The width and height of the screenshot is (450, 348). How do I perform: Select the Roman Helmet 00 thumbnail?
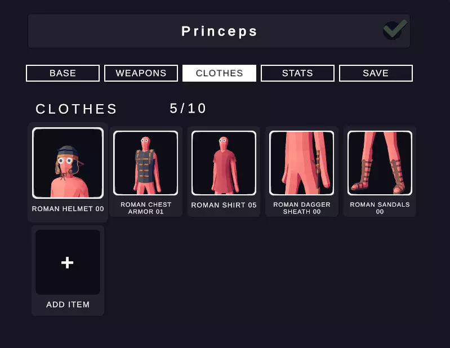[68, 163]
